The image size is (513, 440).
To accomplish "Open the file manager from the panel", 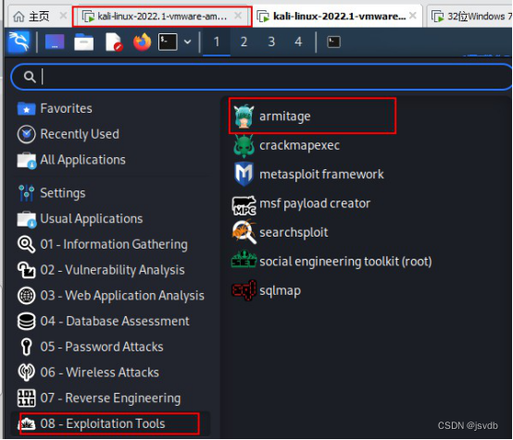I will tap(83, 43).
